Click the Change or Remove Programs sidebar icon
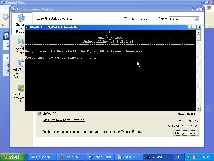Screen dimensions: 214x161 (22, 18)
